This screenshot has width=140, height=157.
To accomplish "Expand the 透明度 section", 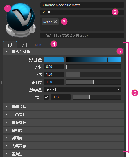I will pos(64,138).
